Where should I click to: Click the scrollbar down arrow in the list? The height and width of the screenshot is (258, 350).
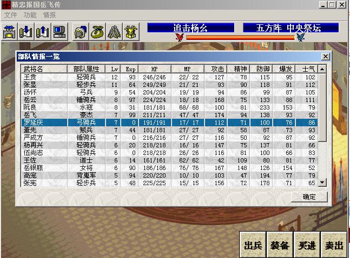[322, 182]
